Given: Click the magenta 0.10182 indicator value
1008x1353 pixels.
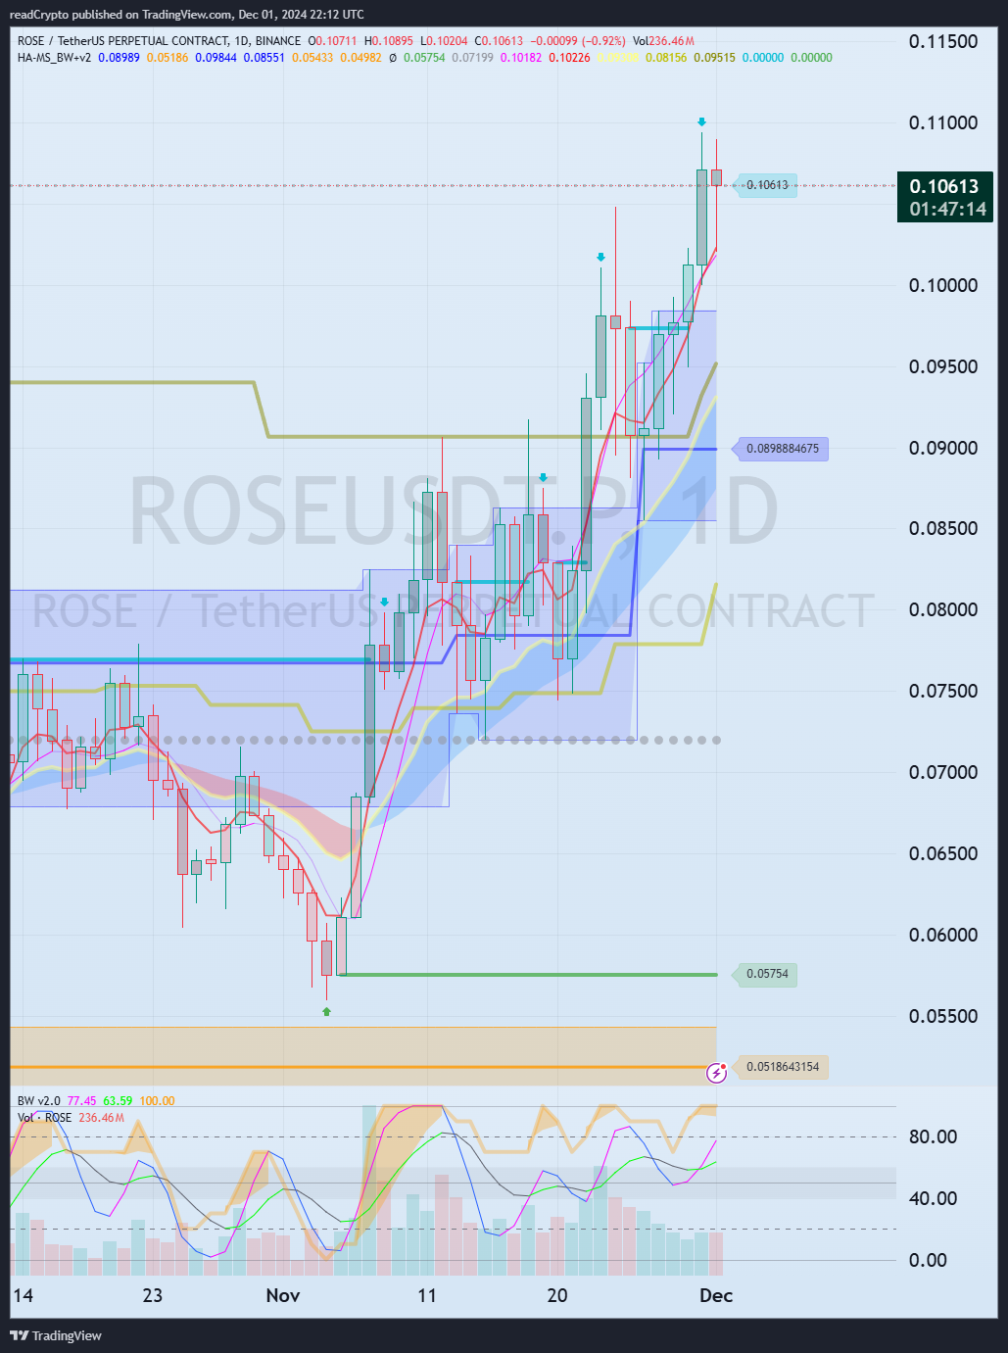Looking at the screenshot, I should coord(521,58).
